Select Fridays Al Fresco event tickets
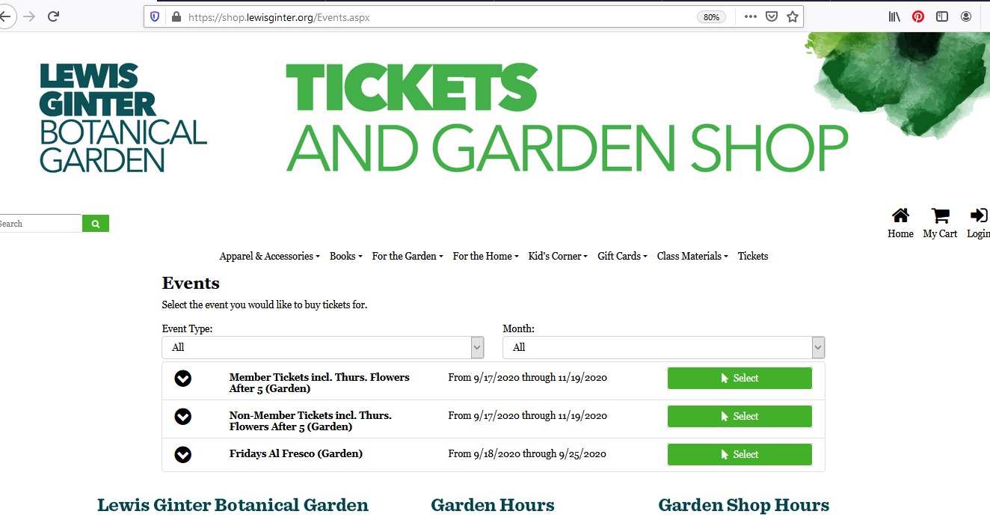990x517 pixels. [x=739, y=454]
